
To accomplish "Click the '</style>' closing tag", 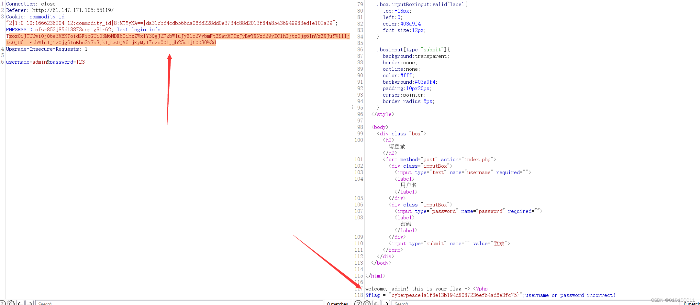I will (383, 114).
